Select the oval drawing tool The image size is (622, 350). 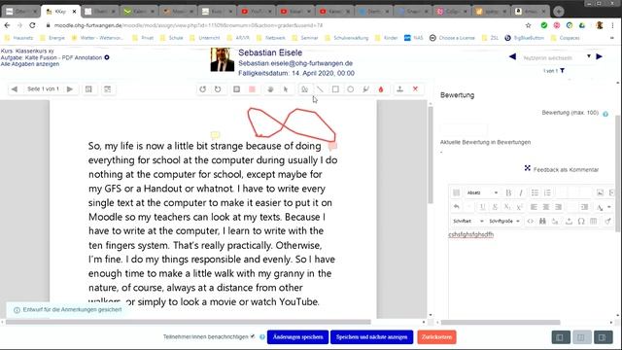pyautogui.click(x=351, y=89)
